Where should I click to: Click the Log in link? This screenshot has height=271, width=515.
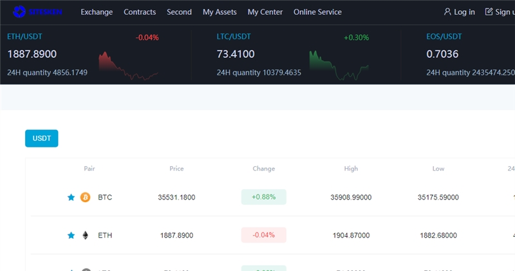(x=464, y=12)
